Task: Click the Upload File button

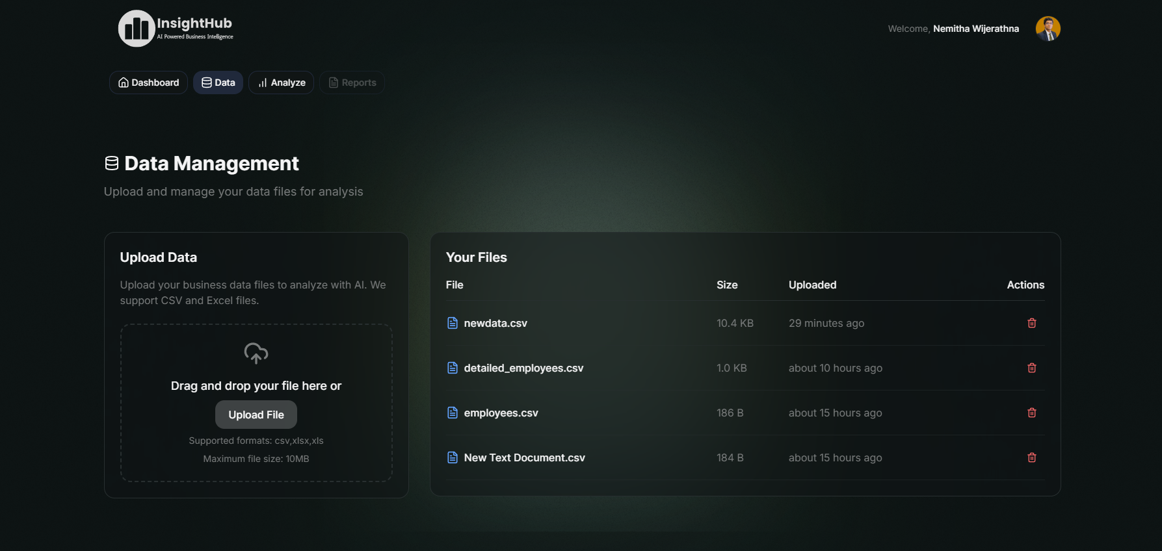Action: click(256, 415)
